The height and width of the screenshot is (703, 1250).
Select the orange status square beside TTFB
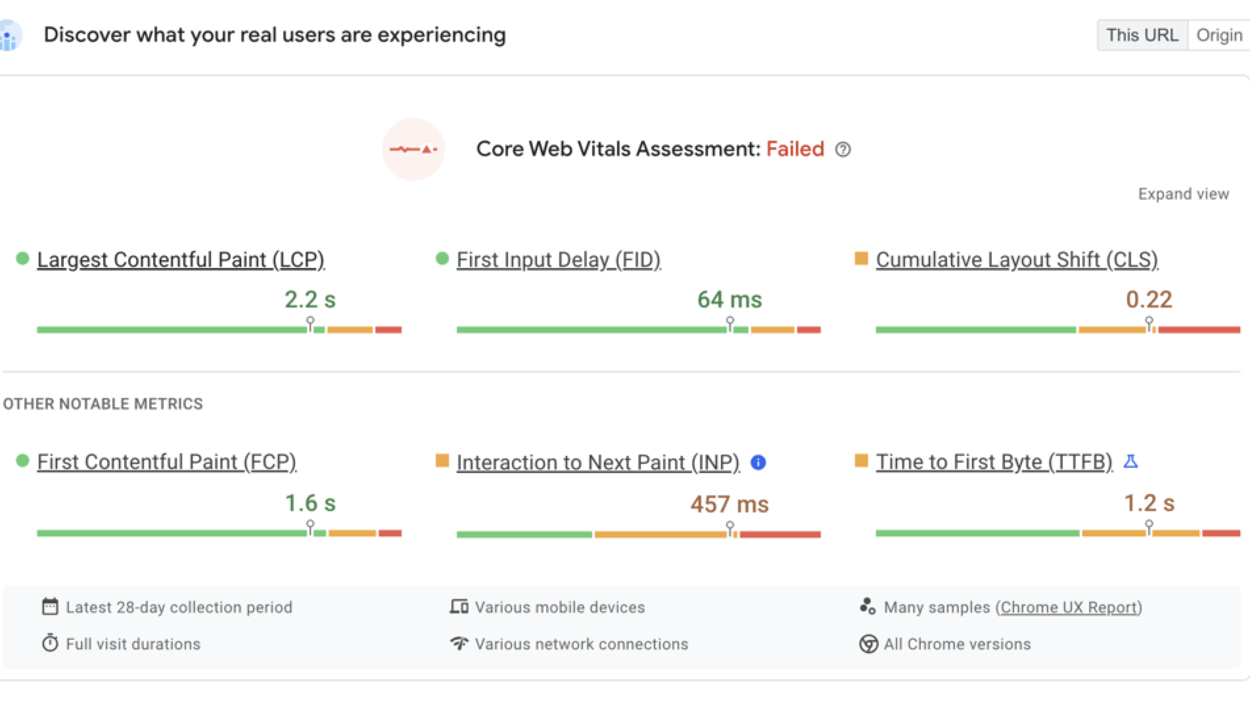861,461
